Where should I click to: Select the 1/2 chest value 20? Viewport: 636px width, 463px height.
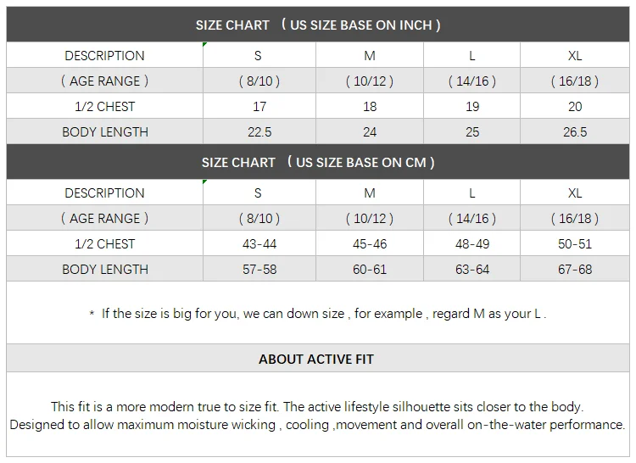tap(575, 107)
